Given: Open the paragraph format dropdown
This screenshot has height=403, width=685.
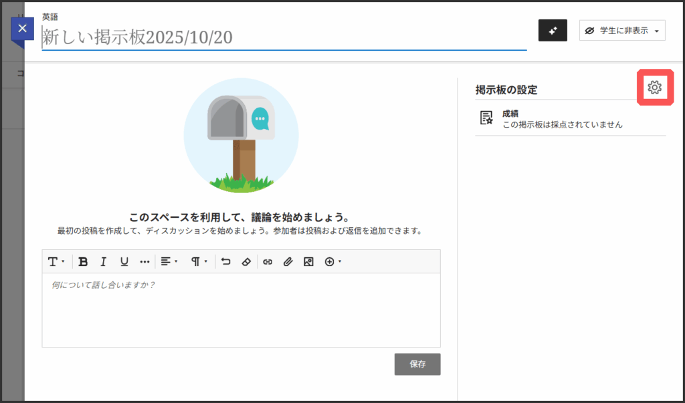Looking at the screenshot, I should click(199, 261).
